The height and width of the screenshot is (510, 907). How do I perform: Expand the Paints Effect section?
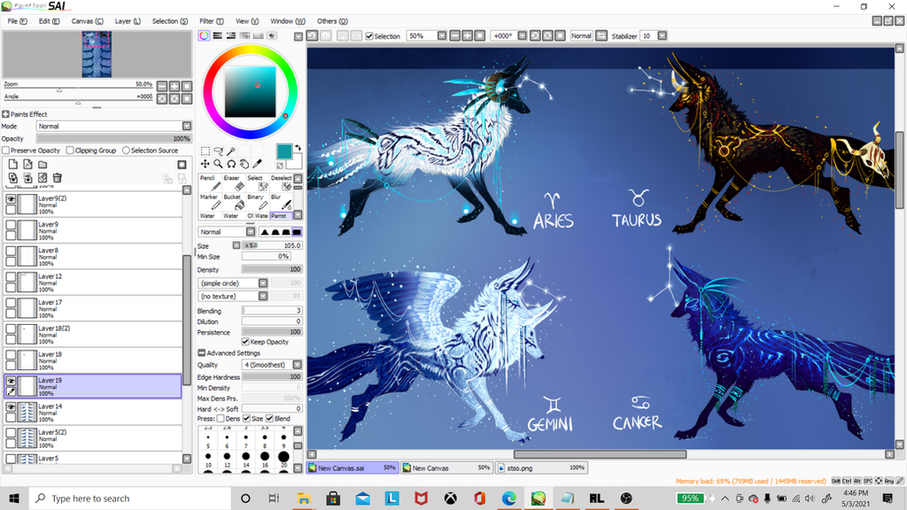click(6, 114)
